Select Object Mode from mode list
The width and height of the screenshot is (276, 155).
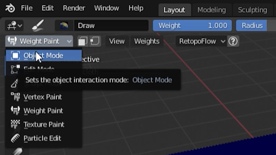click(44, 55)
